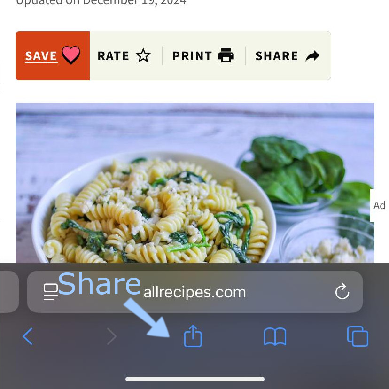
Task: Open the Safari bookmarks book icon
Action: 275,337
